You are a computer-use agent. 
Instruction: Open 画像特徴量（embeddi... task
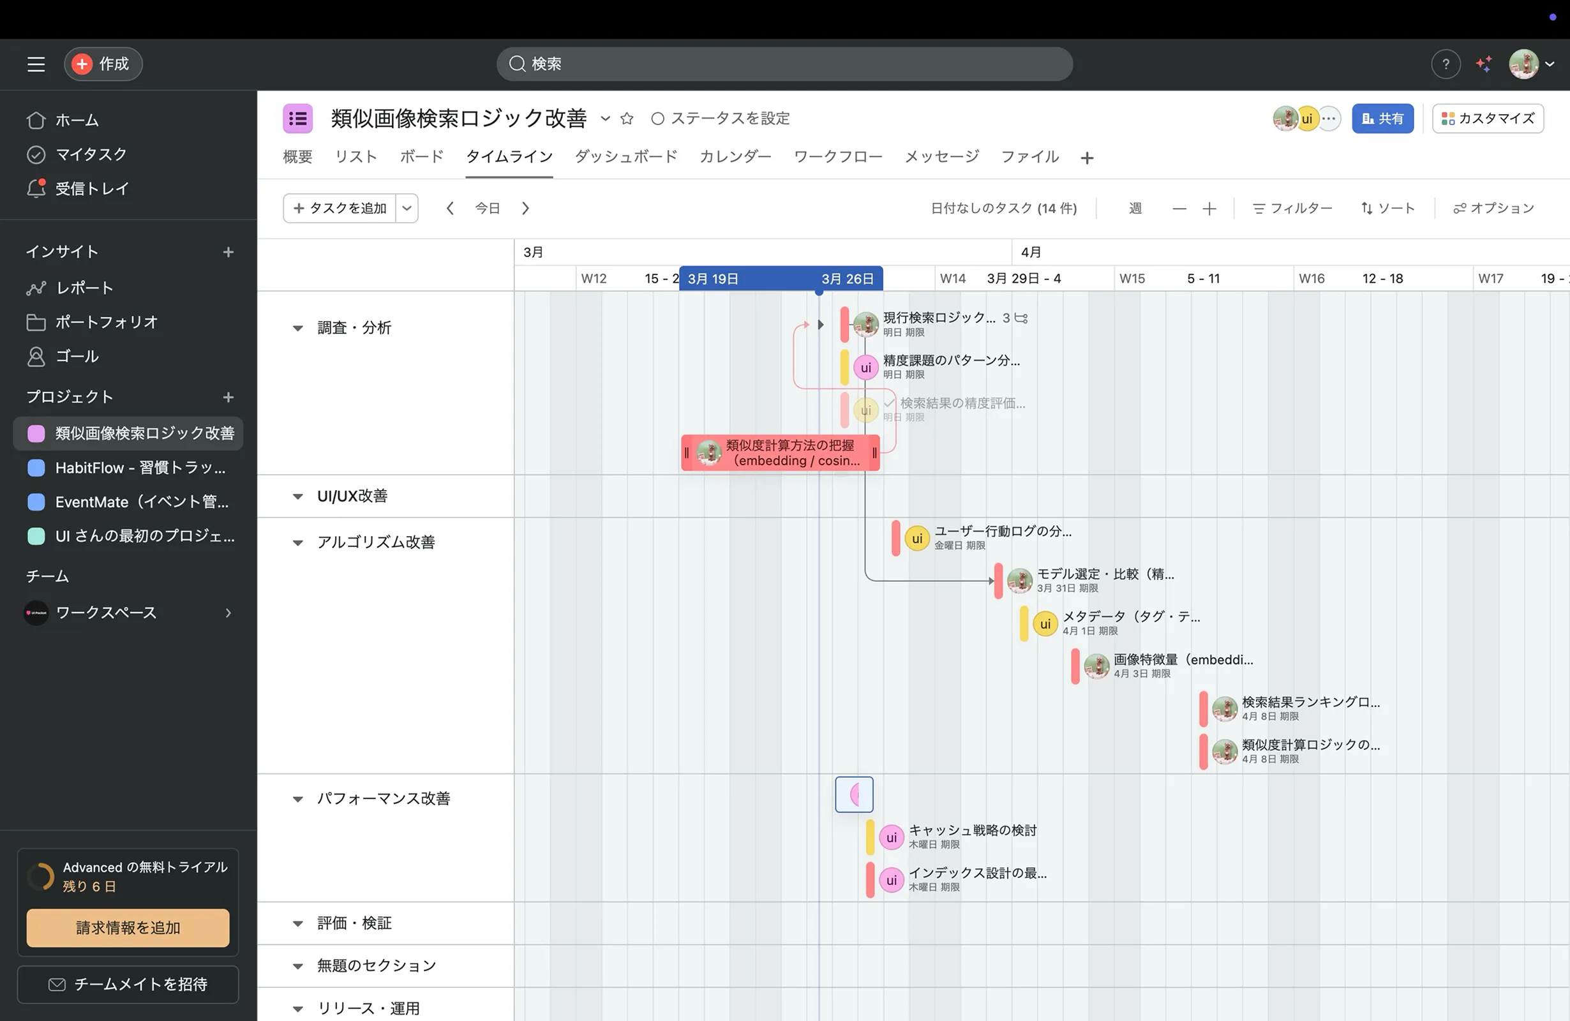click(1183, 660)
